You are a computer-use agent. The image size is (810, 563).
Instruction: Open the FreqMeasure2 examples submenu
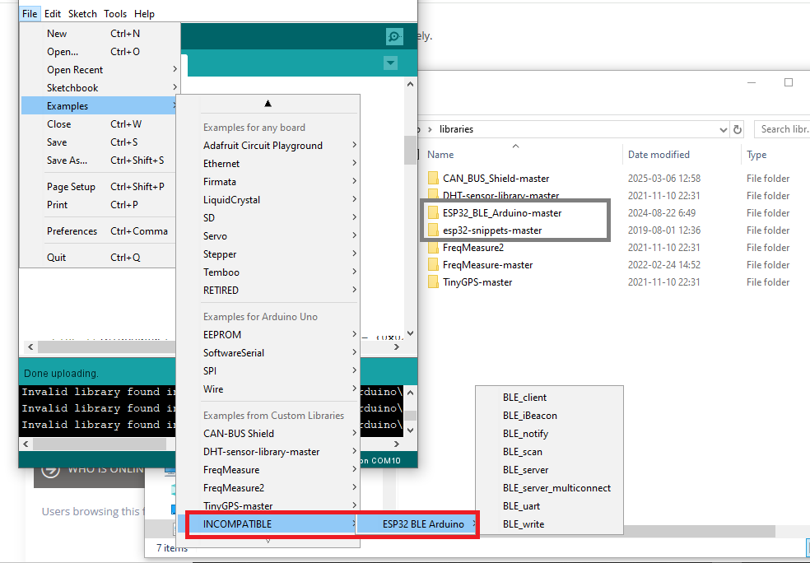click(x=268, y=487)
